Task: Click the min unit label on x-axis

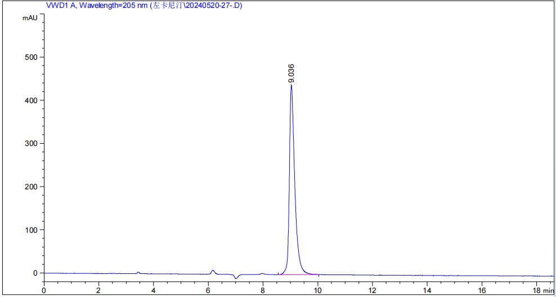Action: point(548,290)
